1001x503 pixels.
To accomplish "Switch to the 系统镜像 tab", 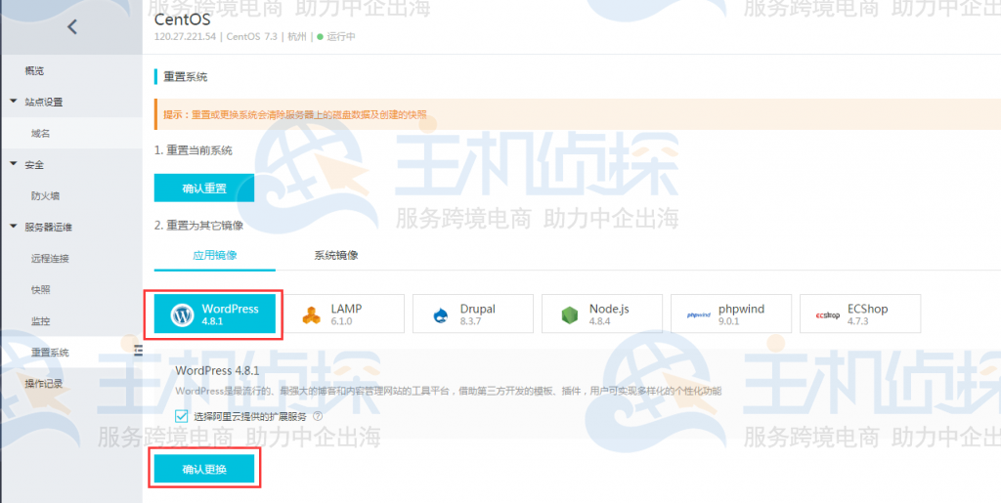I will [335, 255].
